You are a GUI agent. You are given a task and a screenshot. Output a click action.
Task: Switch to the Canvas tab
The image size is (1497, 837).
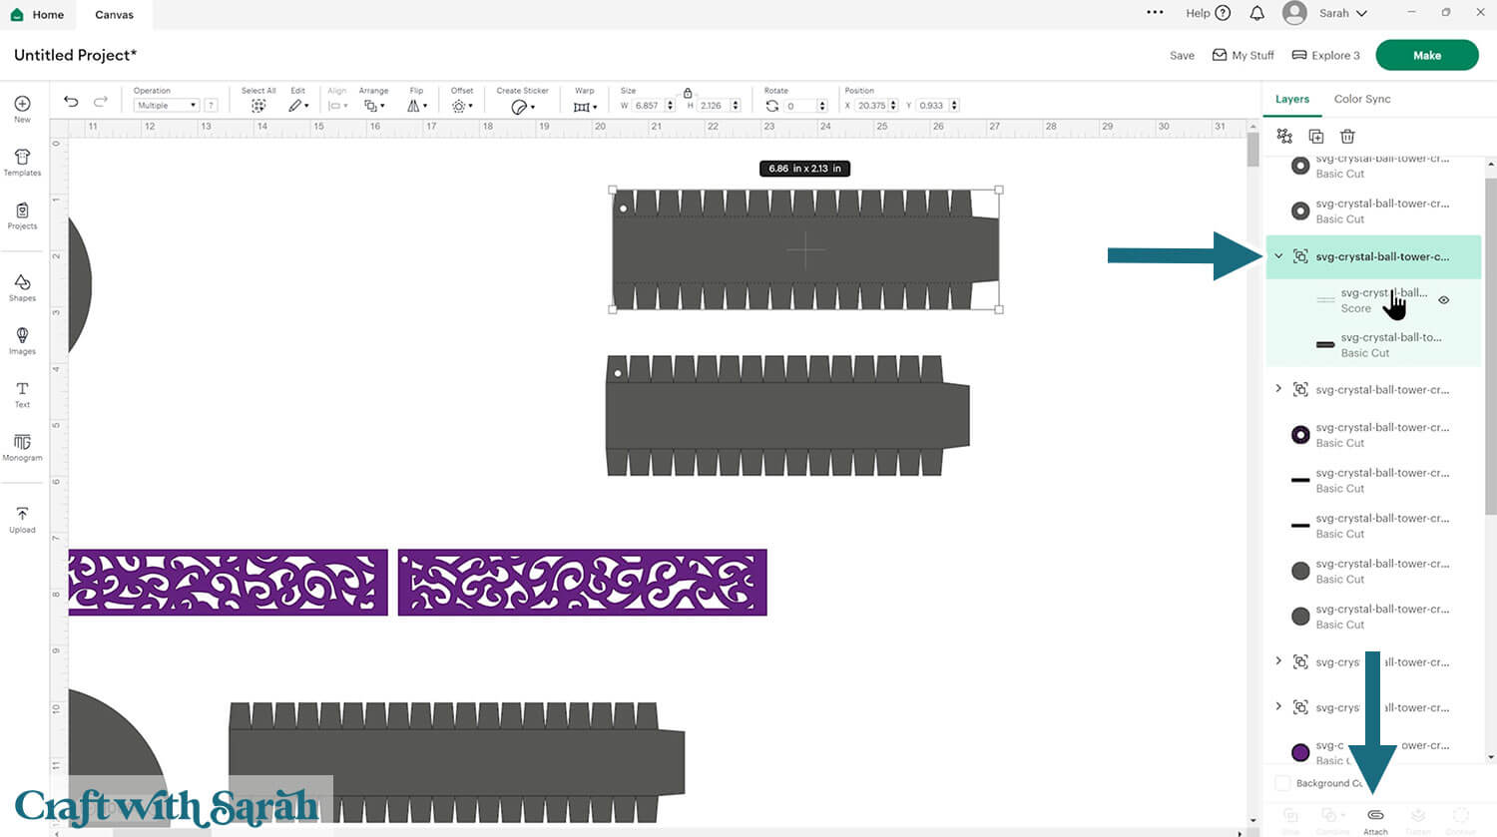click(114, 15)
